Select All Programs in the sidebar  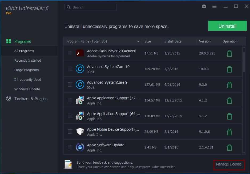coord(29,51)
